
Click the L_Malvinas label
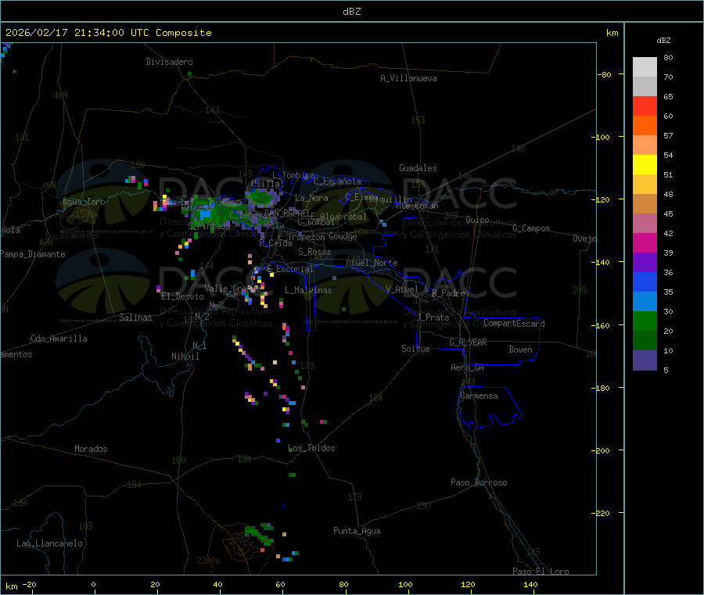(x=308, y=290)
